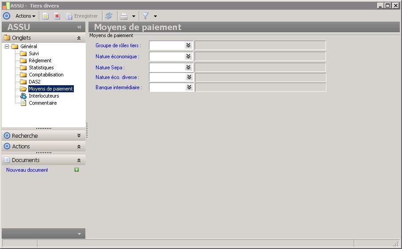The height and width of the screenshot is (249, 402).
Task: Click the Statistiques folder icon
Action: 23,68
